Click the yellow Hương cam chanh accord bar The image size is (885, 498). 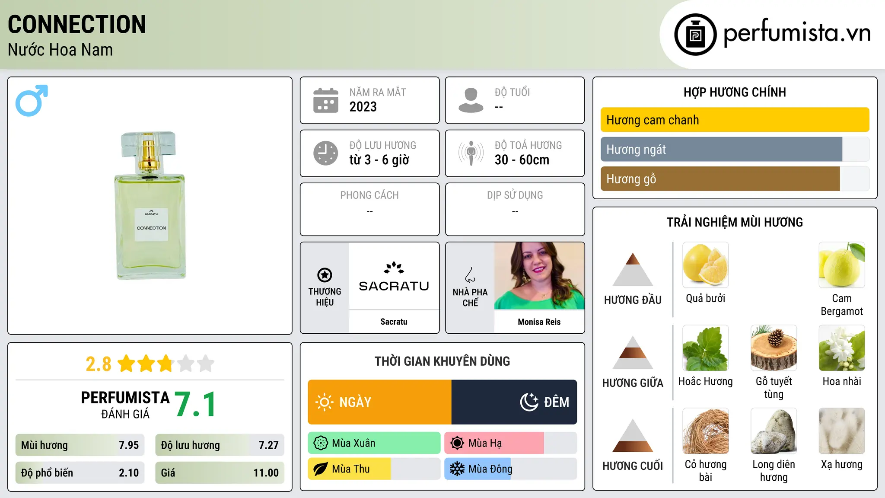[x=735, y=120]
